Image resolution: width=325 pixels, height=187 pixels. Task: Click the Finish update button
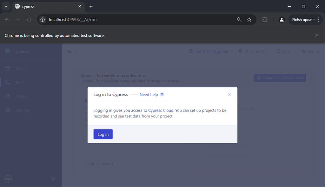coord(303,20)
